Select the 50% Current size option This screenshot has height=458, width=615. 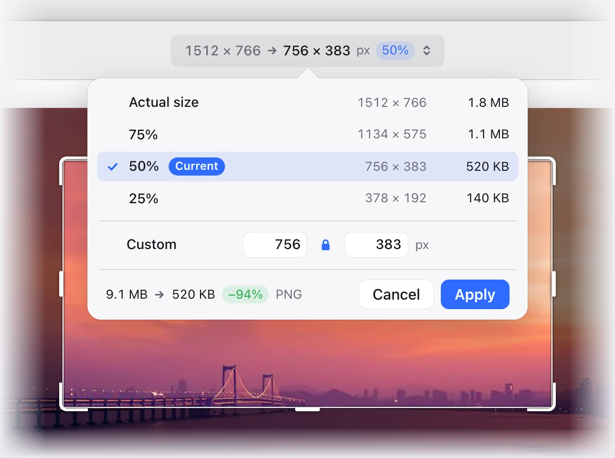307,167
